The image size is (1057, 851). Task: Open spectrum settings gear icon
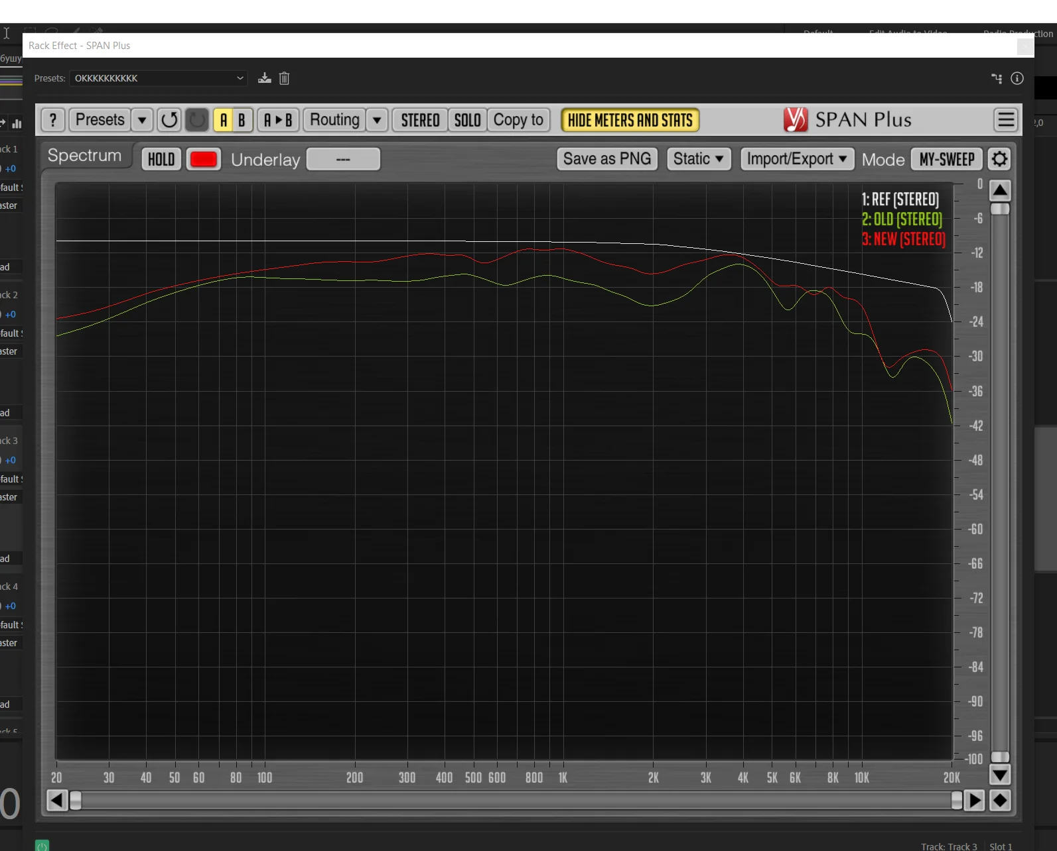[x=999, y=159]
